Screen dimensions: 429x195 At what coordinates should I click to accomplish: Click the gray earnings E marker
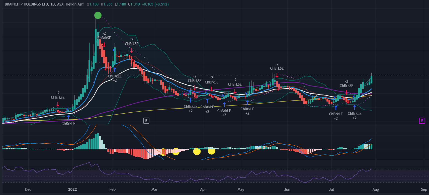(x=146, y=121)
